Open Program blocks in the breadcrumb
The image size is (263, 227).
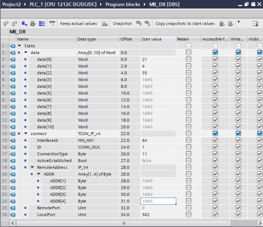point(123,4)
